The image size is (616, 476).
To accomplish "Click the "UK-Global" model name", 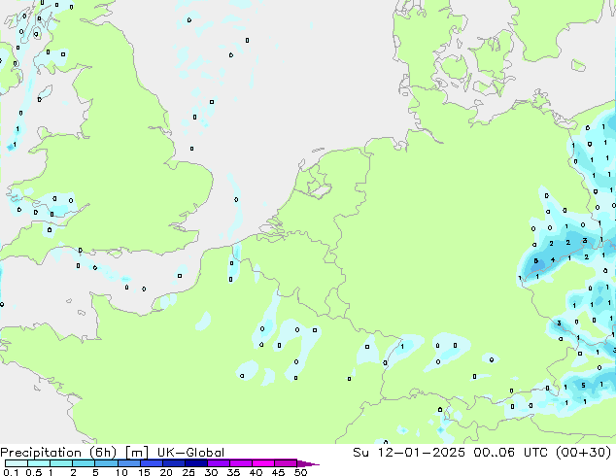I will point(190,453).
